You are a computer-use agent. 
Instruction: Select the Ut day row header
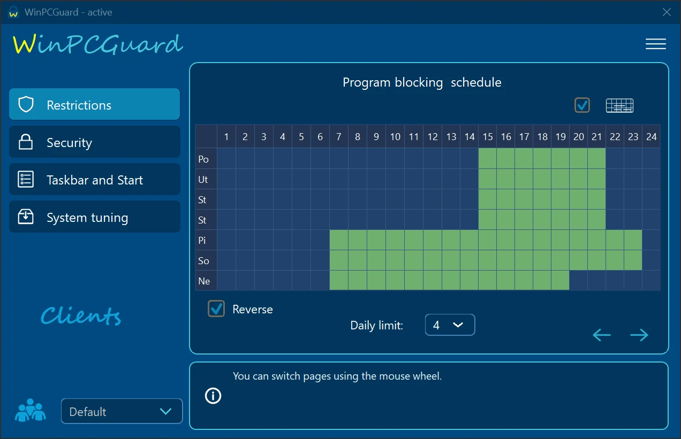(206, 179)
